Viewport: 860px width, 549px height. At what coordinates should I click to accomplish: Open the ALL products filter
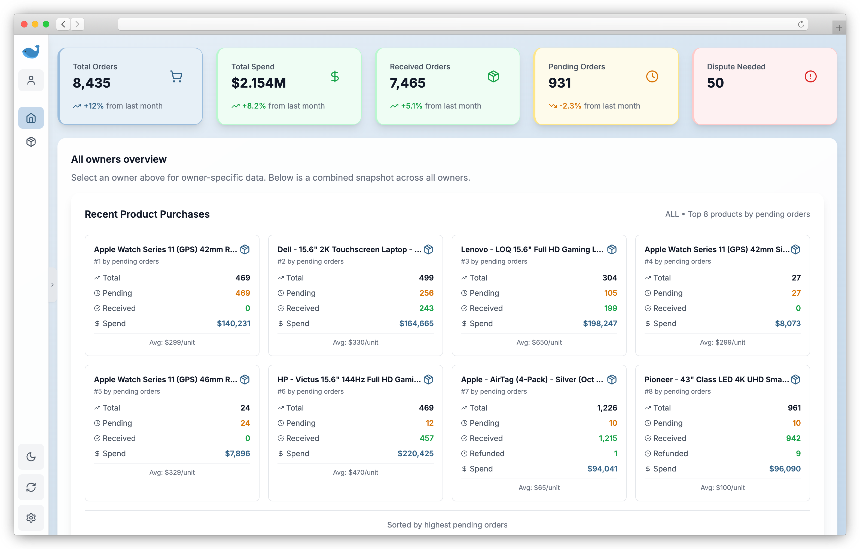tap(672, 214)
